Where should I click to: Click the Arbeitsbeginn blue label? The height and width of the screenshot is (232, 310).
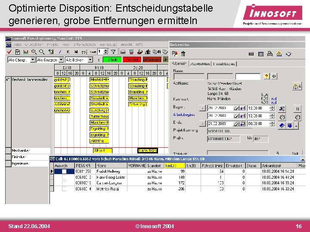click(184, 115)
